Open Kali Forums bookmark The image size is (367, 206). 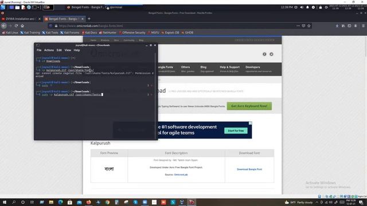pyautogui.click(x=70, y=33)
